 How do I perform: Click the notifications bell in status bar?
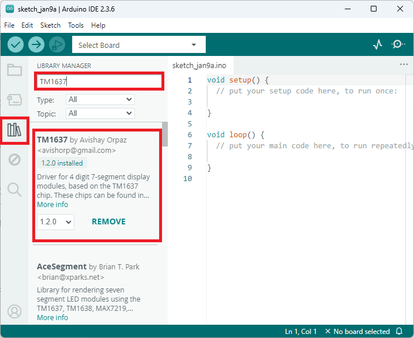(399, 332)
